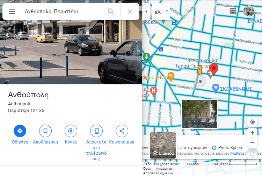262x175 pixels.
Task: Click the search magnifier icon
Action: (111, 12)
